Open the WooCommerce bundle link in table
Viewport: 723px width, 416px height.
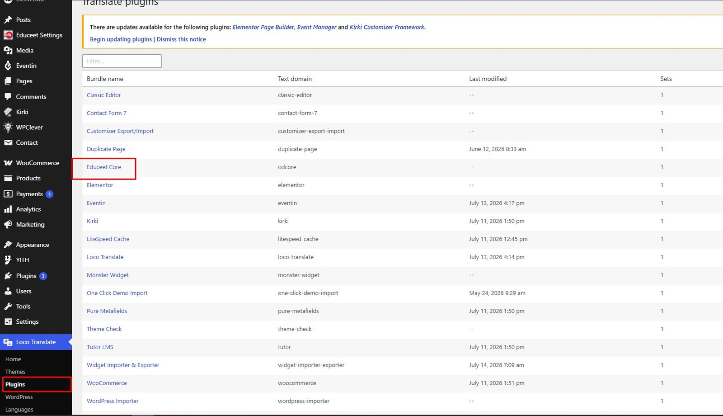coord(107,383)
